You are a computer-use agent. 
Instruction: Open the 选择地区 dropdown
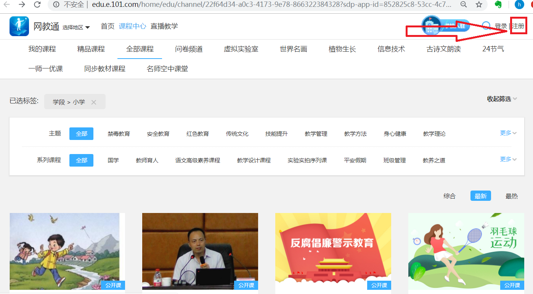click(76, 27)
